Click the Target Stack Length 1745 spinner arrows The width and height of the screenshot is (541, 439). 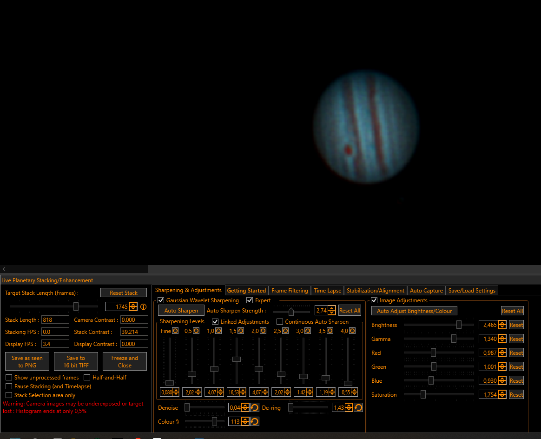coord(133,307)
